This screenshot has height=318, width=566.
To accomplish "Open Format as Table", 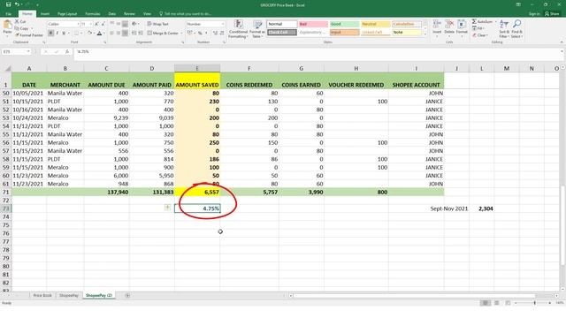I will pyautogui.click(x=257, y=29).
